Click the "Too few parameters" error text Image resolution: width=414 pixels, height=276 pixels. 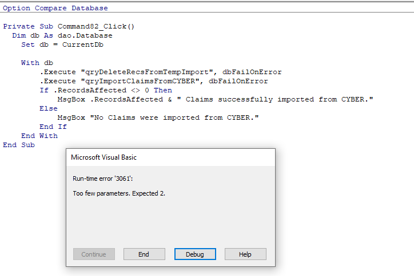(x=119, y=193)
